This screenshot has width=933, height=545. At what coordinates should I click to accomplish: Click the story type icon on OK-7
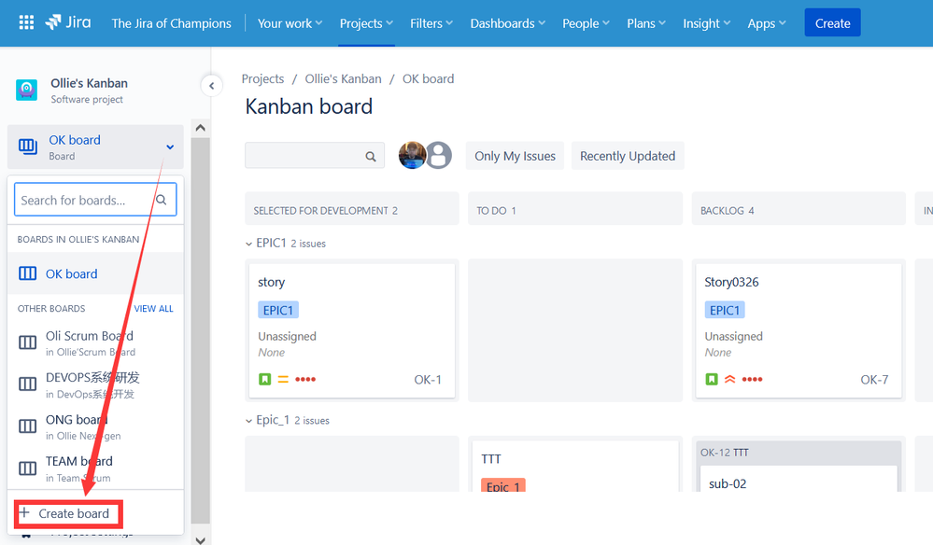tap(712, 379)
